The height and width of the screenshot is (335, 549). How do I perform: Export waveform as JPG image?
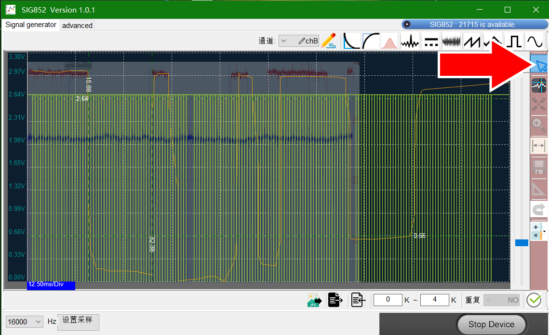(x=314, y=300)
